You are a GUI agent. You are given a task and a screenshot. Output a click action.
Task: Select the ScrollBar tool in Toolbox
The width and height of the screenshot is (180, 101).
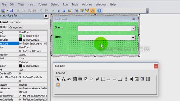pyautogui.click(x=125, y=79)
